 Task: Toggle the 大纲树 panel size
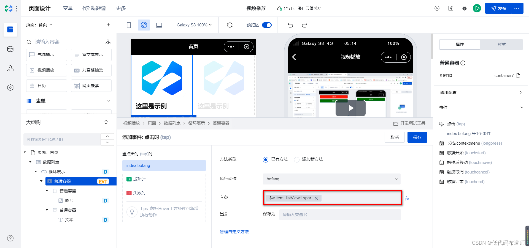[x=106, y=122]
